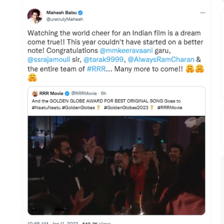Click RRR Movie's verified badge
Screen dimensions: 224x224
[67, 94]
